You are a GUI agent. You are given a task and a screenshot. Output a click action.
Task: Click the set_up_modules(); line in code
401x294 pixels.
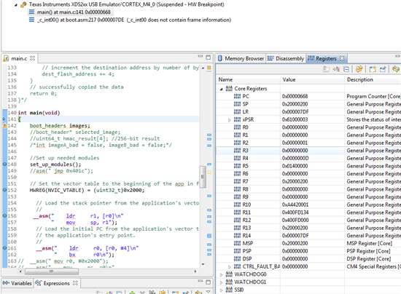[55, 164]
